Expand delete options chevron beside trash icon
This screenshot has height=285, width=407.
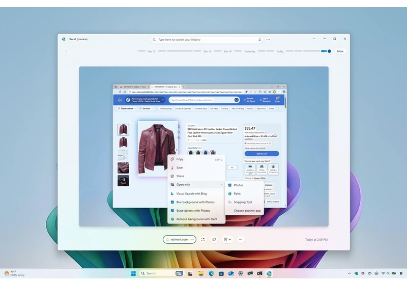tap(230, 239)
